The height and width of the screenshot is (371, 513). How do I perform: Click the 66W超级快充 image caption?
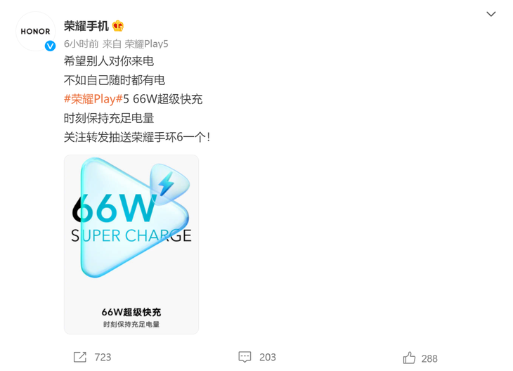click(131, 312)
